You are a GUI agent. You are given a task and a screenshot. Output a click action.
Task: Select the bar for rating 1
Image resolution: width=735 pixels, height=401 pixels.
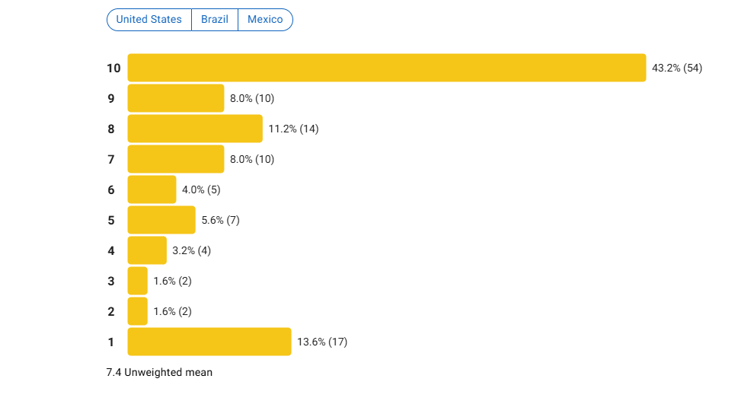coord(209,342)
